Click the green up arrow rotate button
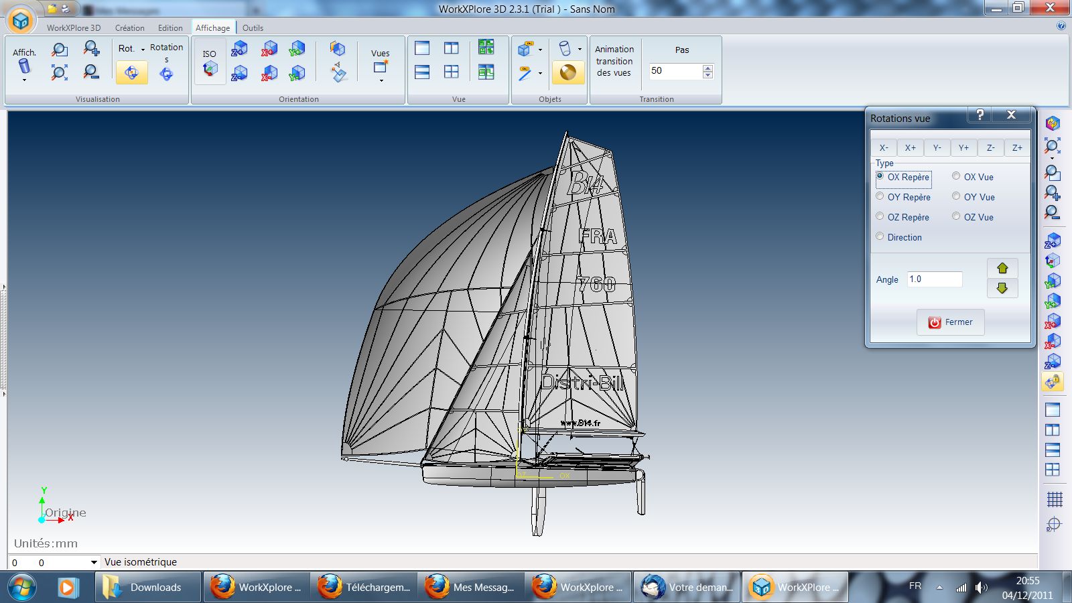 (x=1002, y=268)
